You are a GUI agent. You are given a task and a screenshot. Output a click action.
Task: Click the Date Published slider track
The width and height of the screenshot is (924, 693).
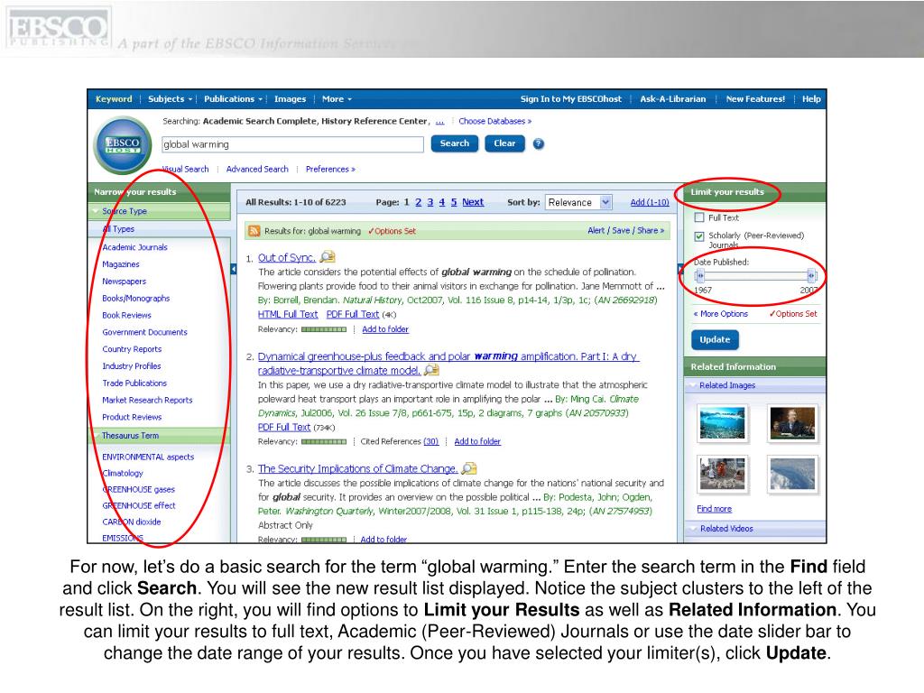coord(755,276)
